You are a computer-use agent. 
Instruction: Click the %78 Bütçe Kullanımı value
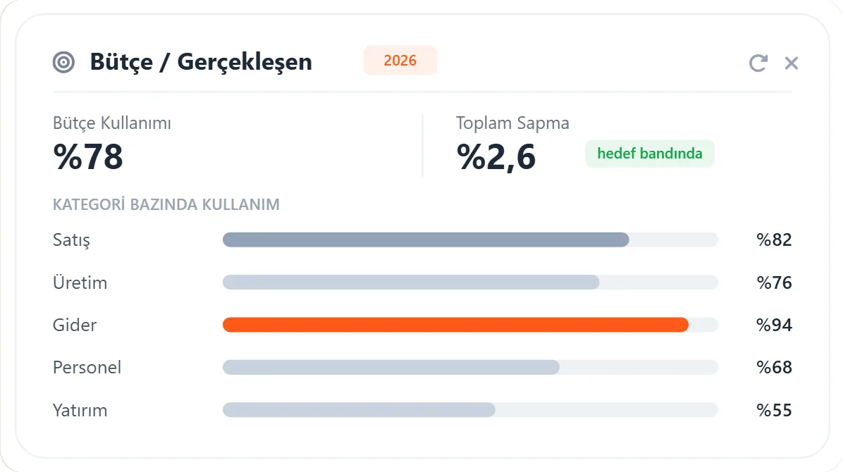[x=88, y=157]
